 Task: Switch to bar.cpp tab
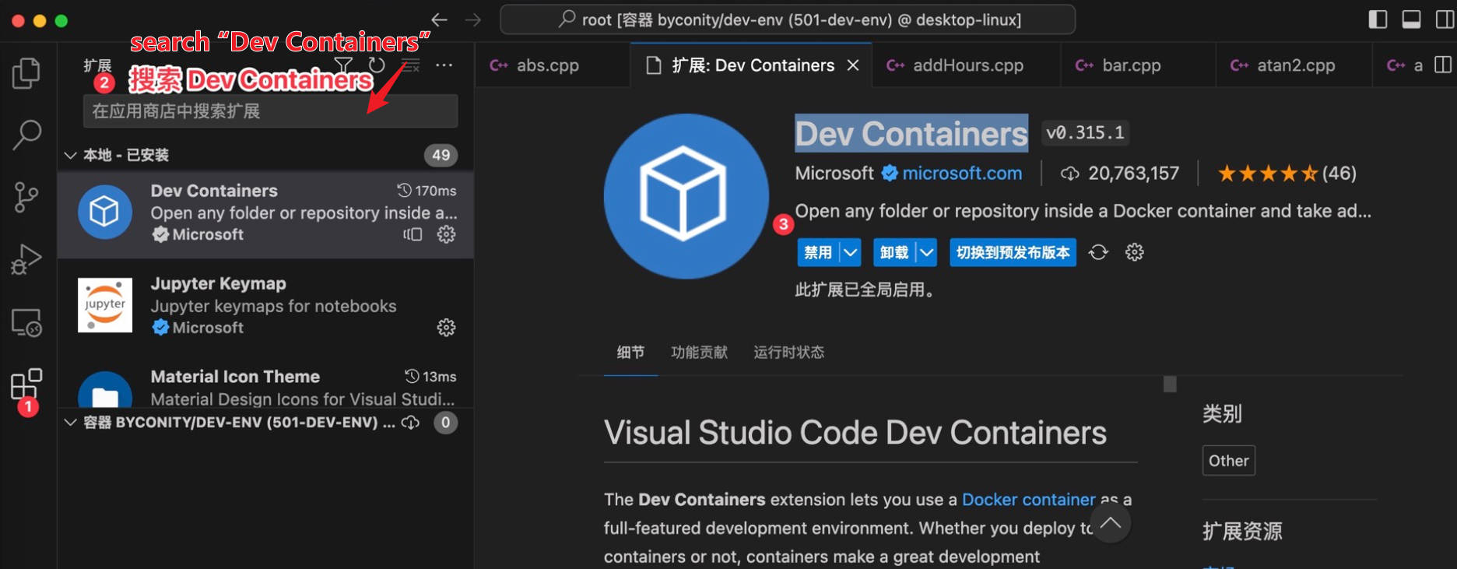point(1131,65)
